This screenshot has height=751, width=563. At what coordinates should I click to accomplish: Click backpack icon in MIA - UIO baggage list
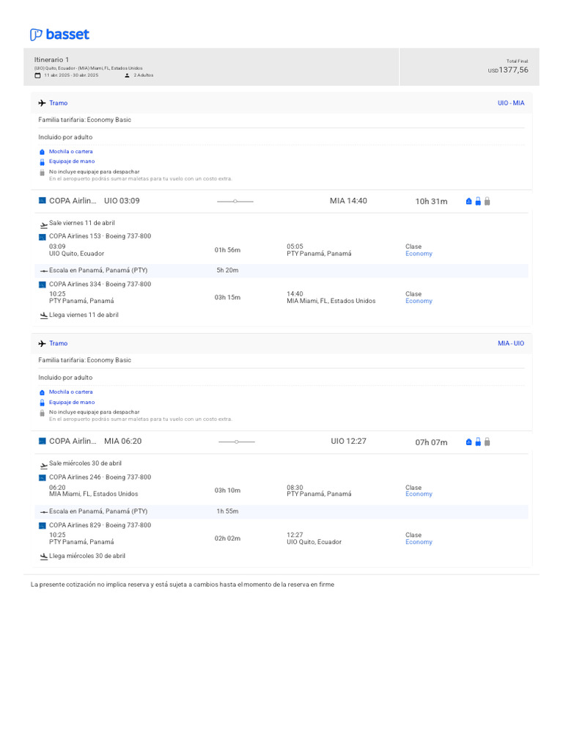tap(42, 392)
